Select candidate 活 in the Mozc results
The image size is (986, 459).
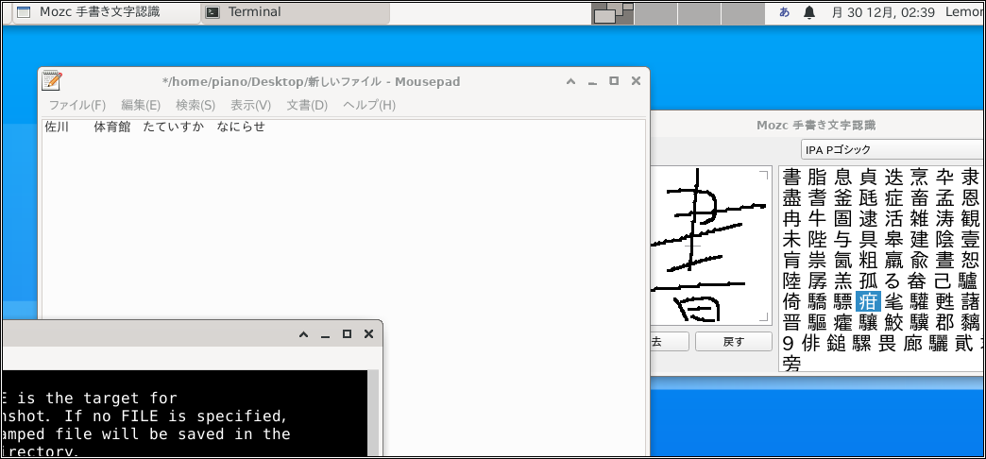point(893,219)
